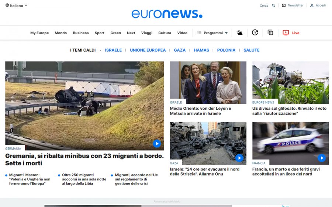Click the video playlist bulletin icon
332x207 pixels.
[270, 32]
